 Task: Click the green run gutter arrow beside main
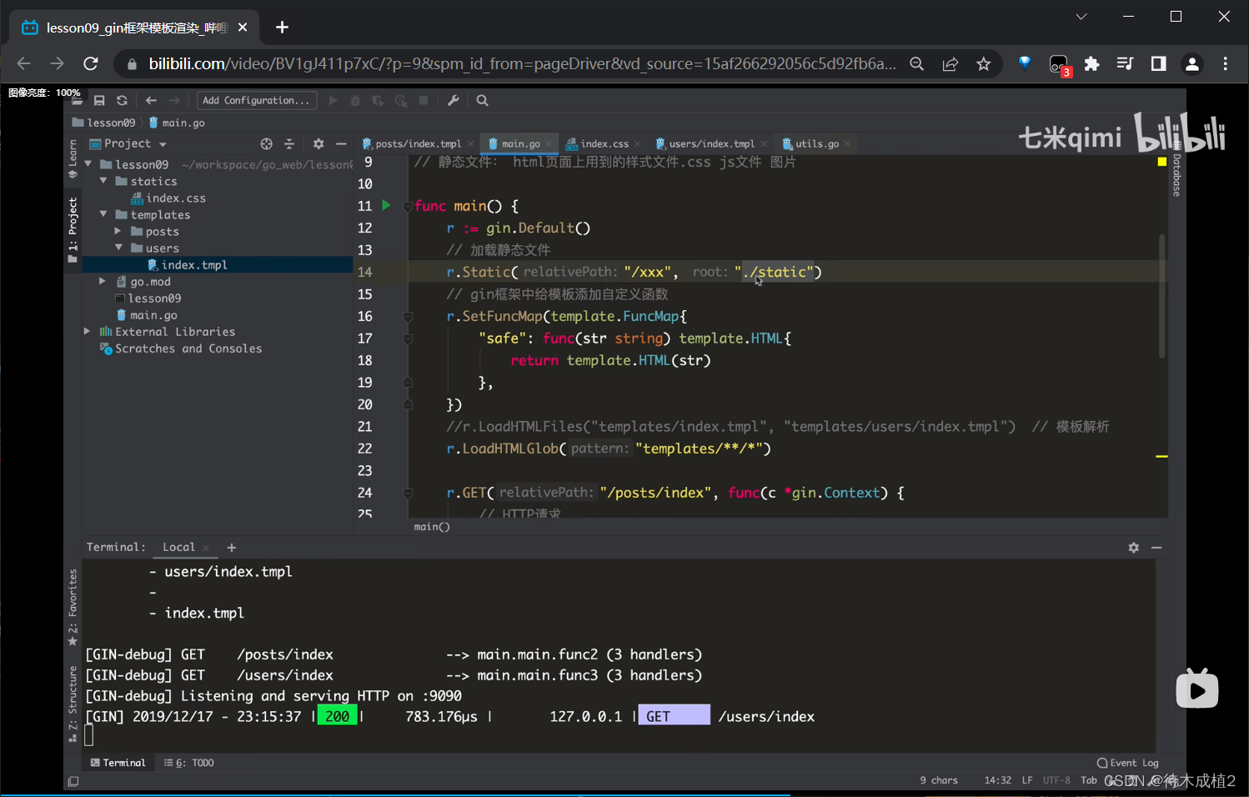pyautogui.click(x=386, y=205)
